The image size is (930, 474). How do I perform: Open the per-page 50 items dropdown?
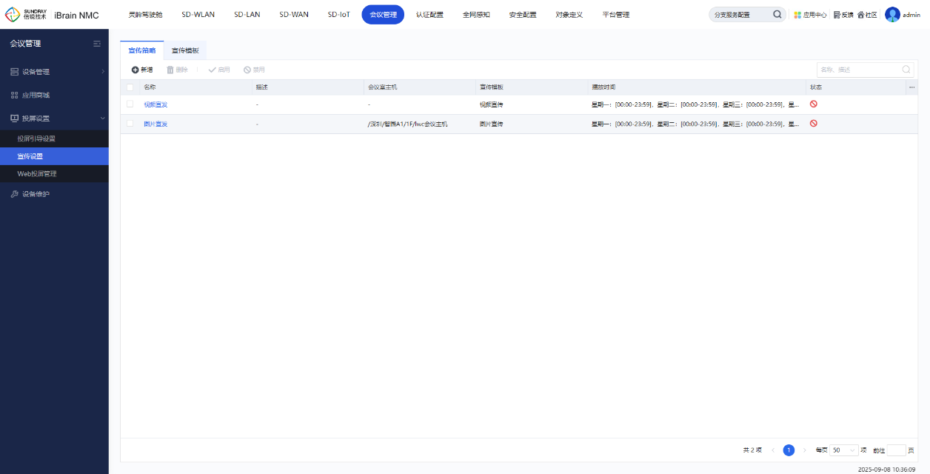pos(843,450)
